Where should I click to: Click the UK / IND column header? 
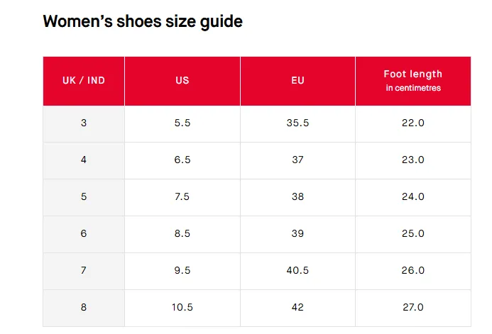[84, 81]
